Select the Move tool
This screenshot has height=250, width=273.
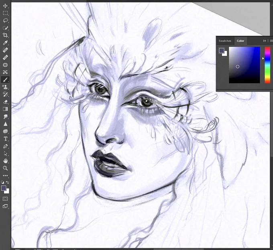point(5,6)
